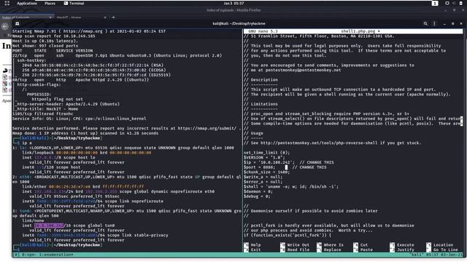Click the '22/tcp open ssh' row
This screenshot has height=262, width=467.
coord(117,55)
